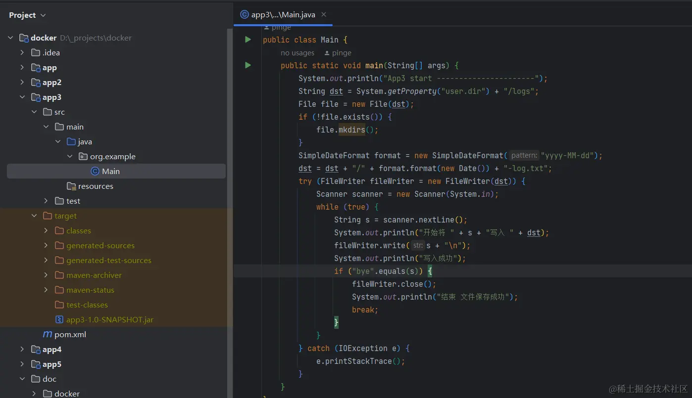Click the run arrow beside main method
This screenshot has height=398, width=692.
click(247, 65)
